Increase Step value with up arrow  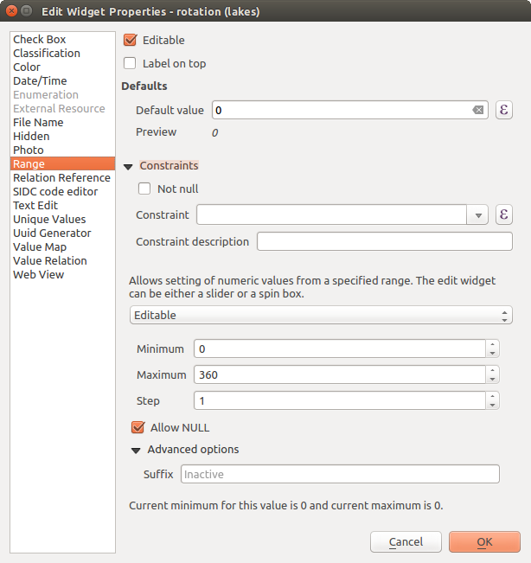(x=492, y=396)
